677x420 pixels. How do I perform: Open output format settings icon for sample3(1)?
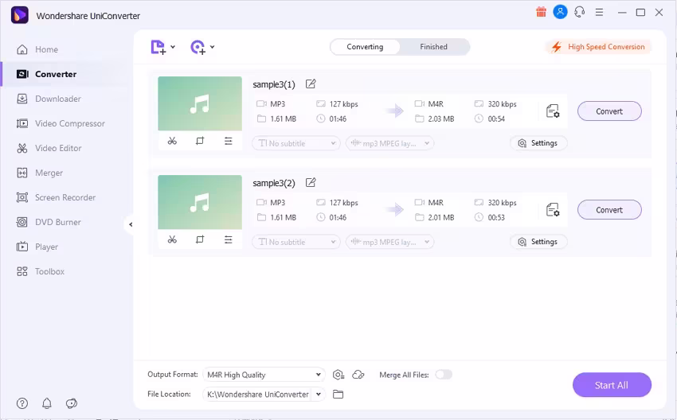(x=553, y=111)
